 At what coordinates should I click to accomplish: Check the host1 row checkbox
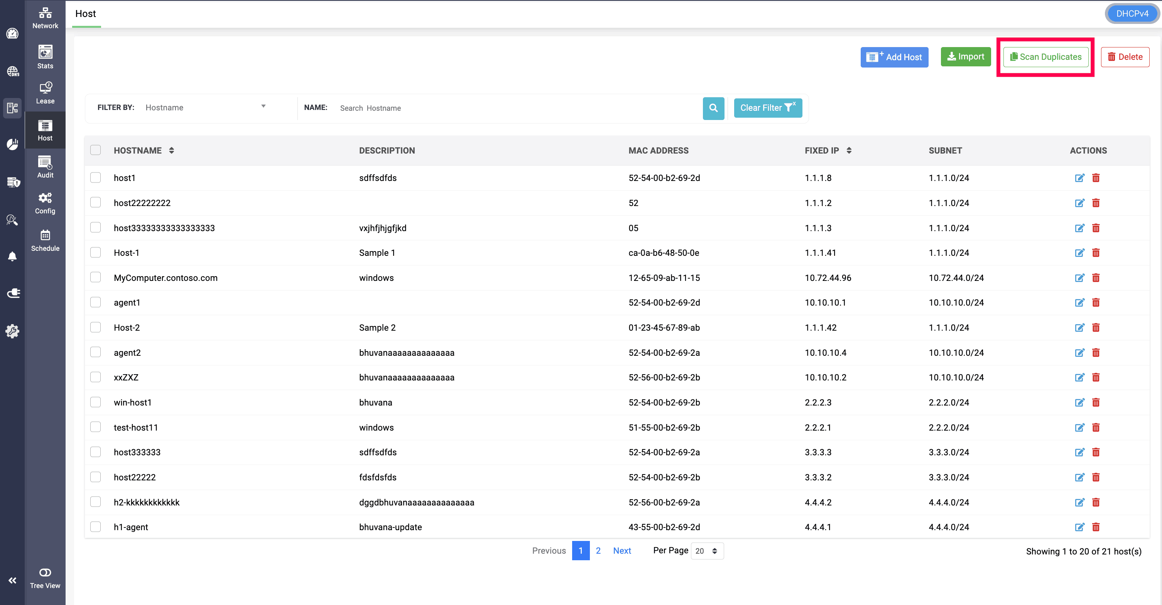click(95, 177)
